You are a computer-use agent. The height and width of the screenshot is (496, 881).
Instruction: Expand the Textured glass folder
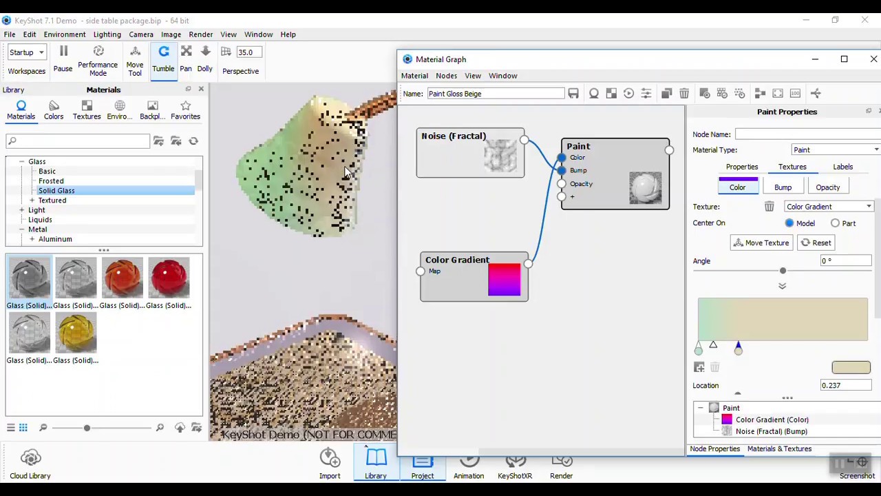(32, 200)
